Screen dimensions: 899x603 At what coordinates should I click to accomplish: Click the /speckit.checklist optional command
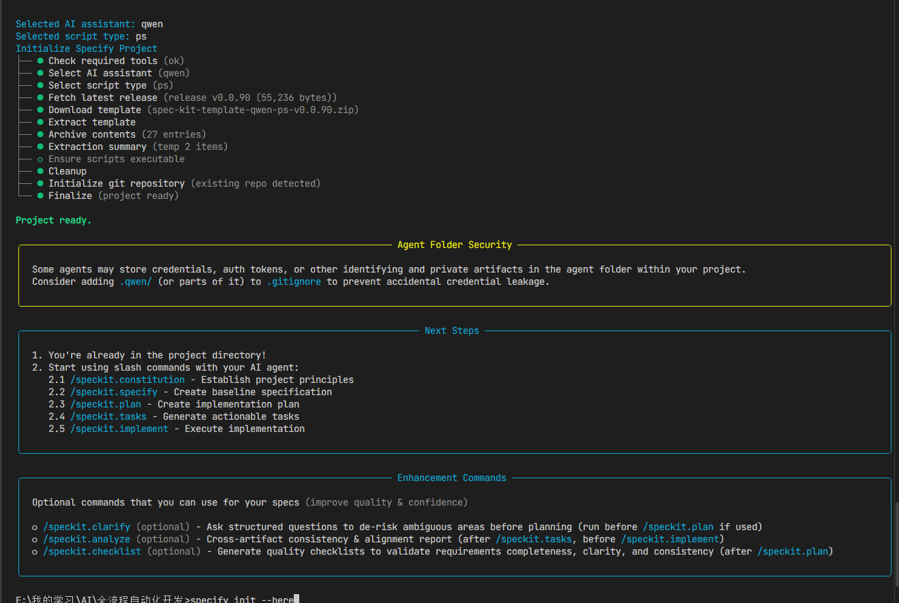tap(91, 551)
